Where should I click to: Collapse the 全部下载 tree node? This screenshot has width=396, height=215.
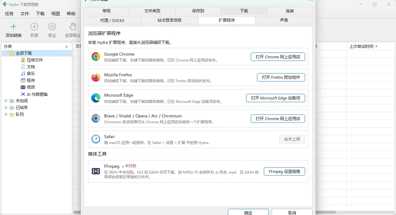pyautogui.click(x=6, y=53)
